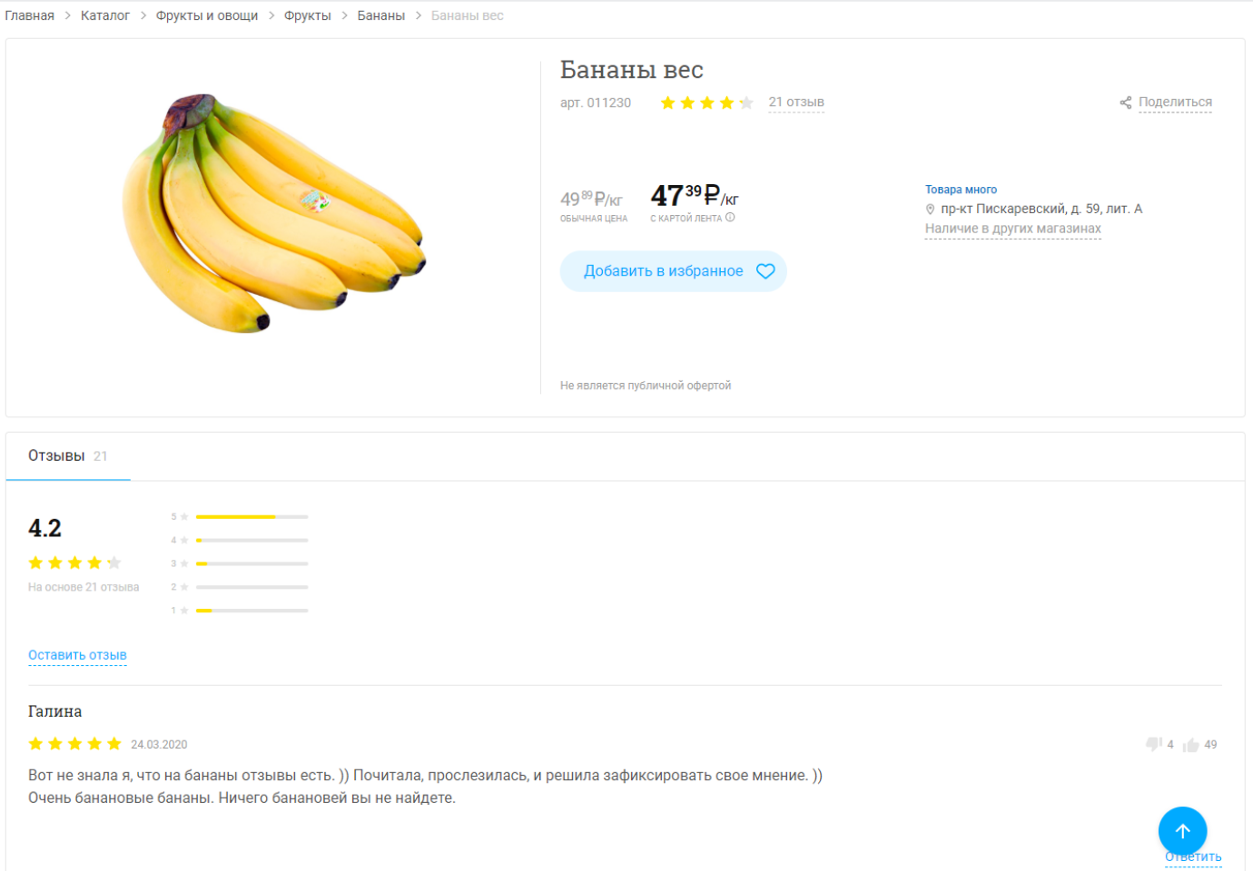This screenshot has height=871, width=1253.
Task: Click the Добавить в избранное button
Action: 673,271
